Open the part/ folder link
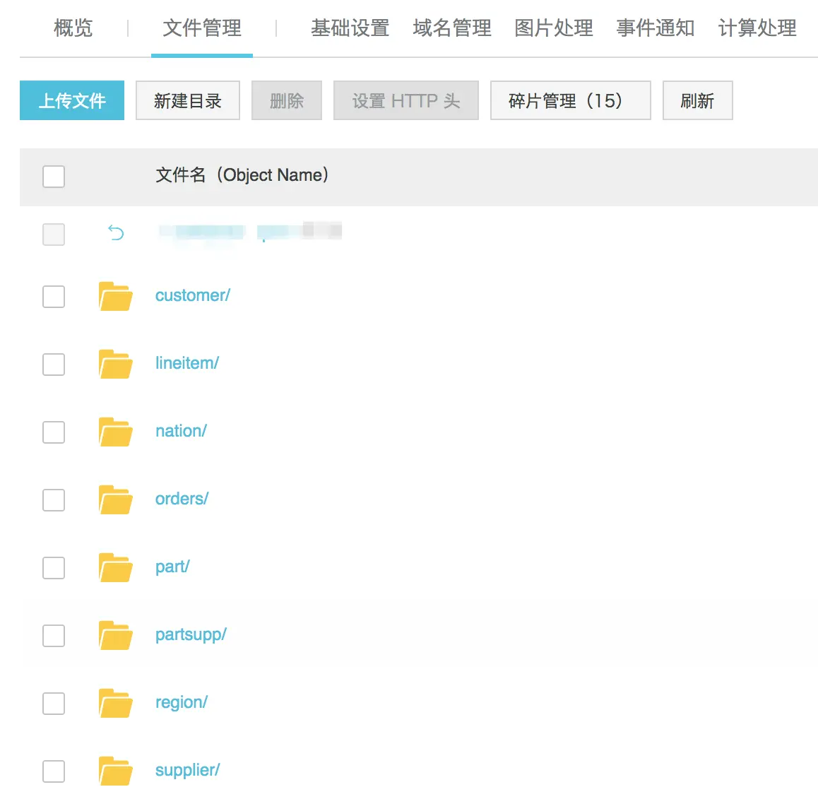The image size is (818, 811). 172,567
